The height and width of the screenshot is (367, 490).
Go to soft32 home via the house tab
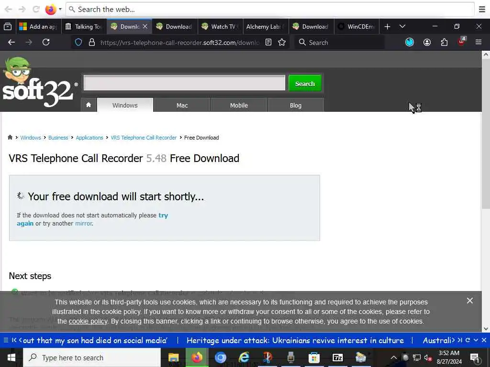89,105
